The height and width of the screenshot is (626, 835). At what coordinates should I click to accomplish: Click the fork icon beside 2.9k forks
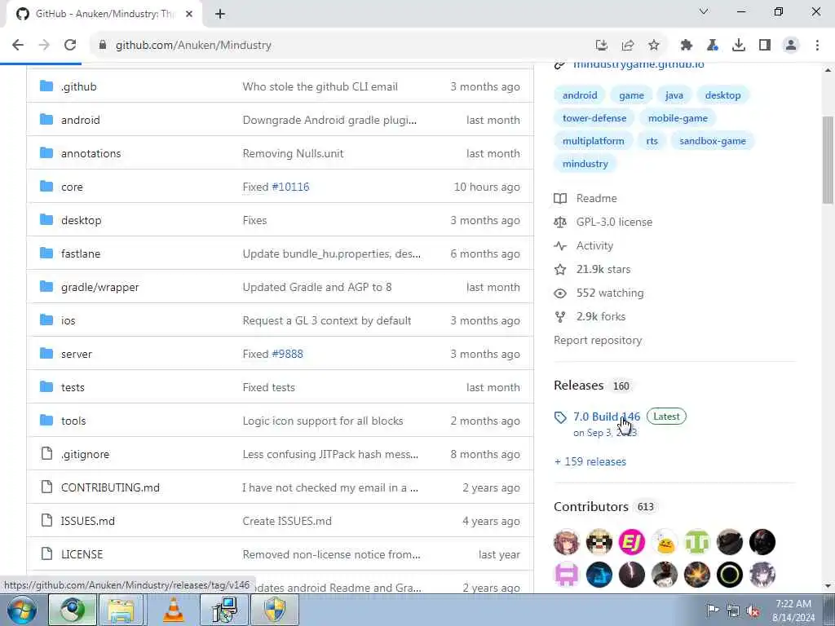click(560, 317)
